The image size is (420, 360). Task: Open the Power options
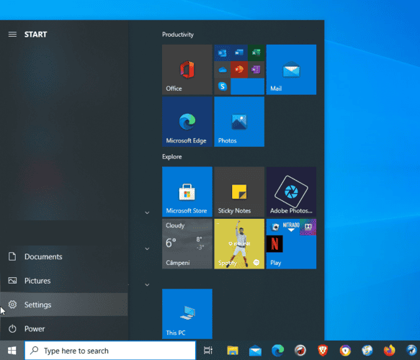(63, 329)
